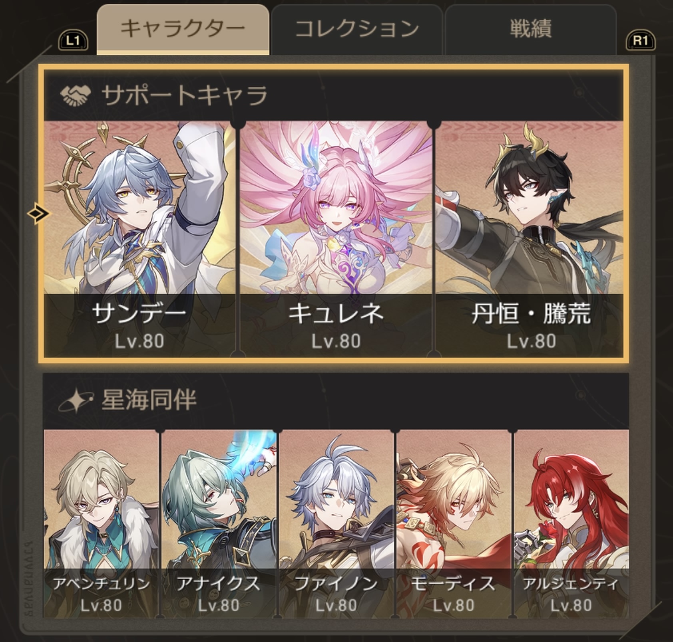Click the Lv.80 label under サンデー
This screenshot has height=642, width=673.
[139, 341]
